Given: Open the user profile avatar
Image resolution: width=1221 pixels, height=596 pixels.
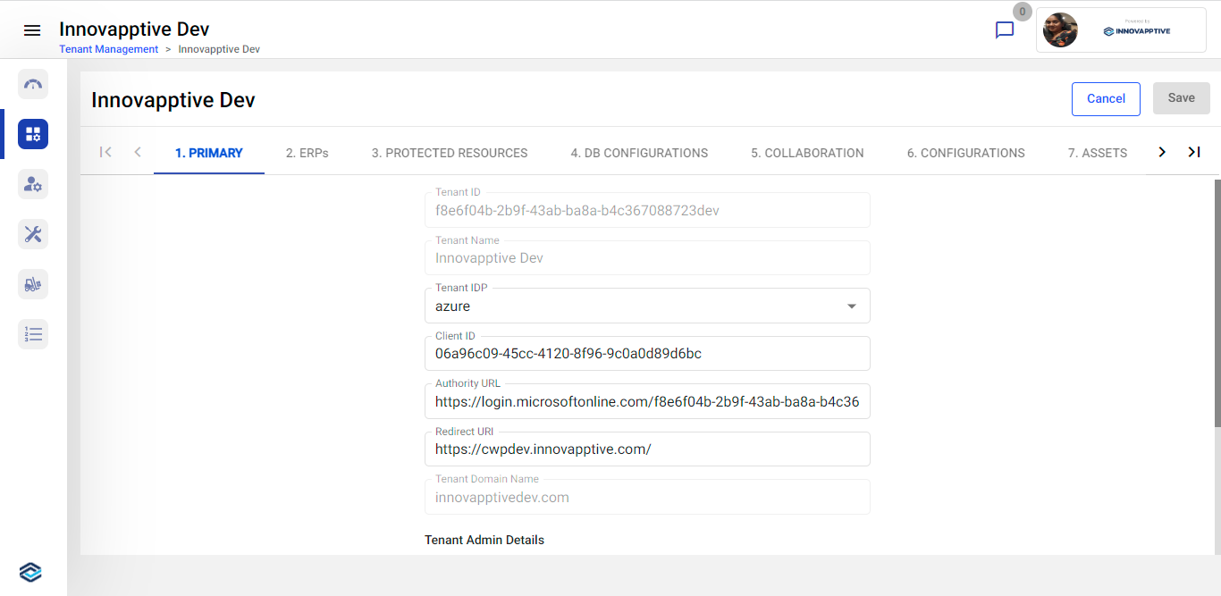Looking at the screenshot, I should 1060,30.
